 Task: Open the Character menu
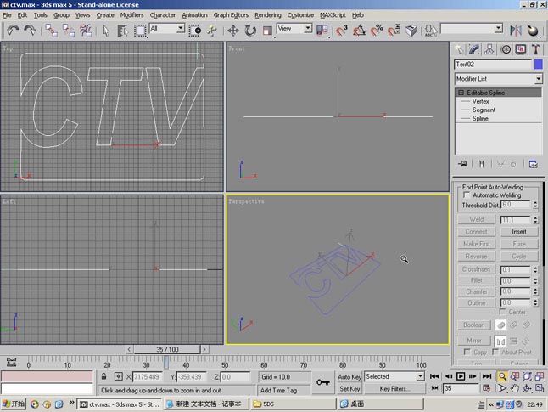163,15
